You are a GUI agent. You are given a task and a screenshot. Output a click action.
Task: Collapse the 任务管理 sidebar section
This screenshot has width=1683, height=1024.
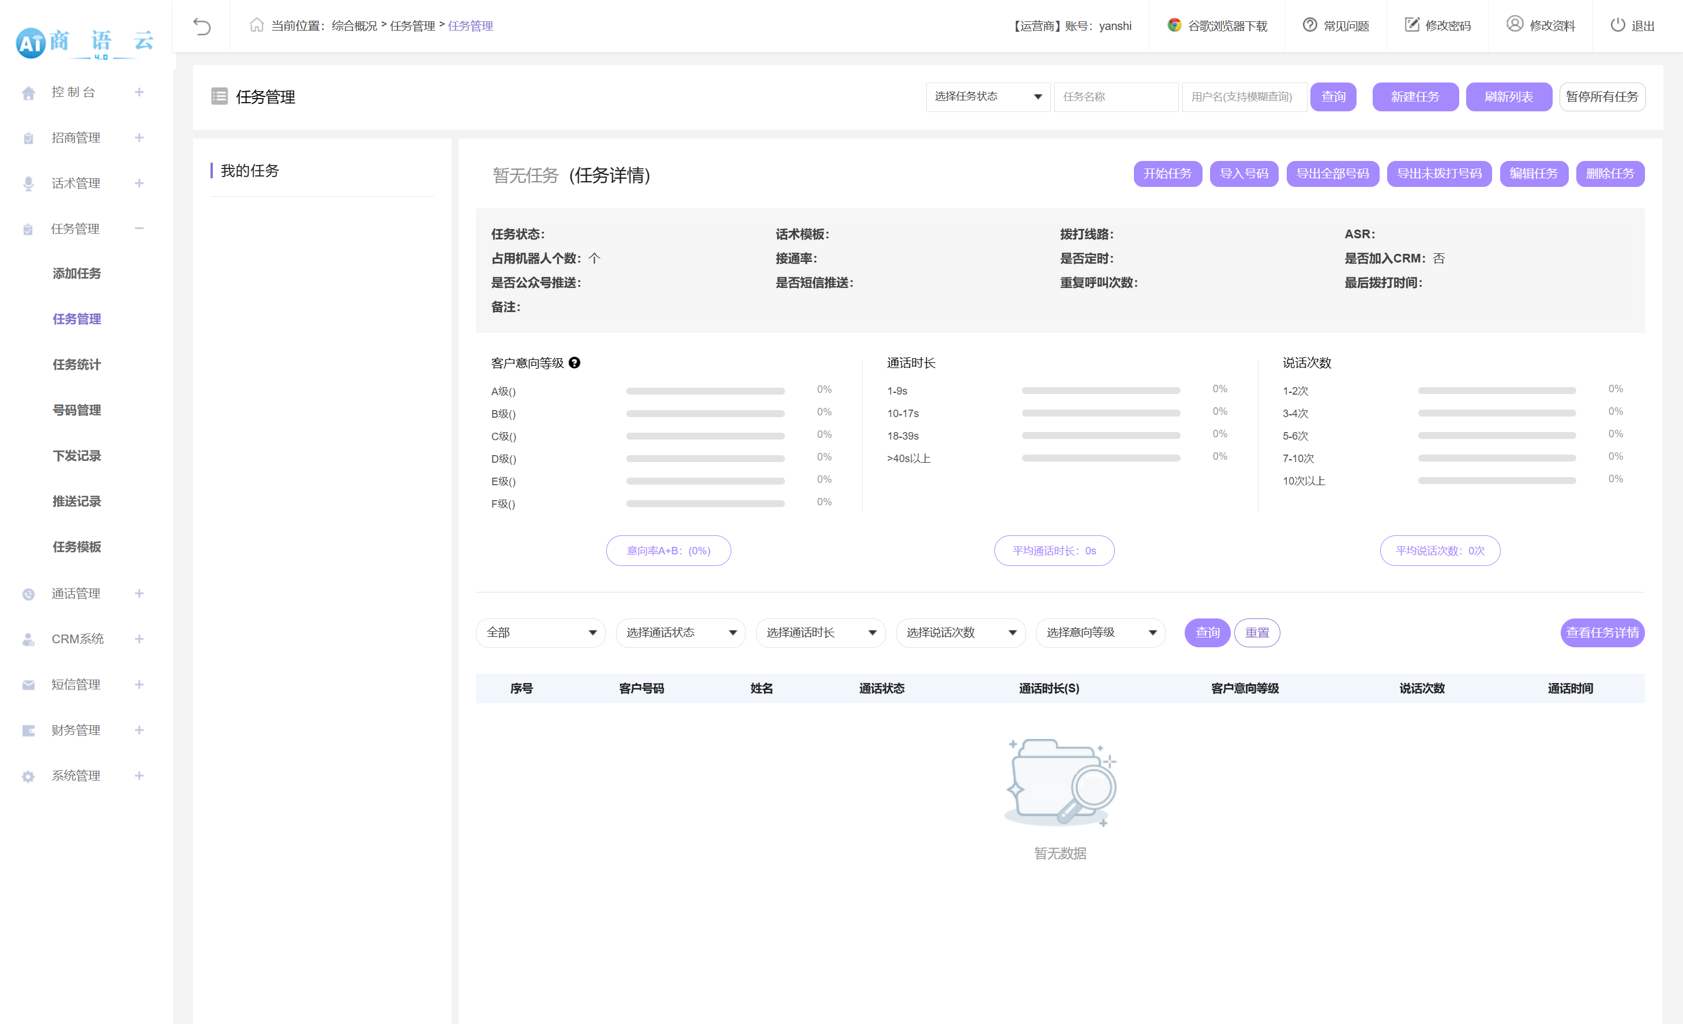pyautogui.click(x=138, y=229)
